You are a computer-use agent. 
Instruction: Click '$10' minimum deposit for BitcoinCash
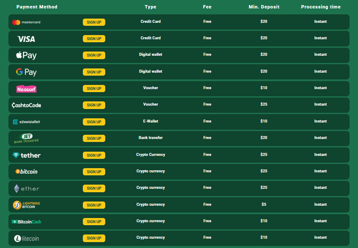pyautogui.click(x=264, y=221)
